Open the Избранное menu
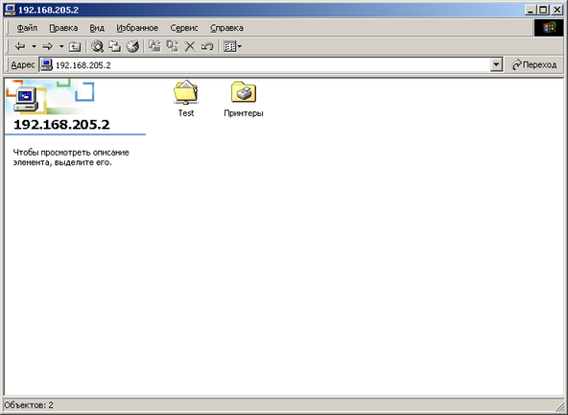 (137, 28)
